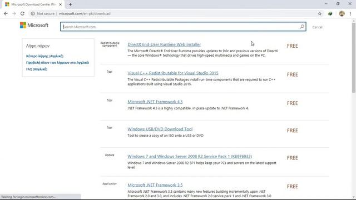356x200 pixels.
Task: Click the browser forward arrow
Action: pyautogui.click(x=14, y=13)
